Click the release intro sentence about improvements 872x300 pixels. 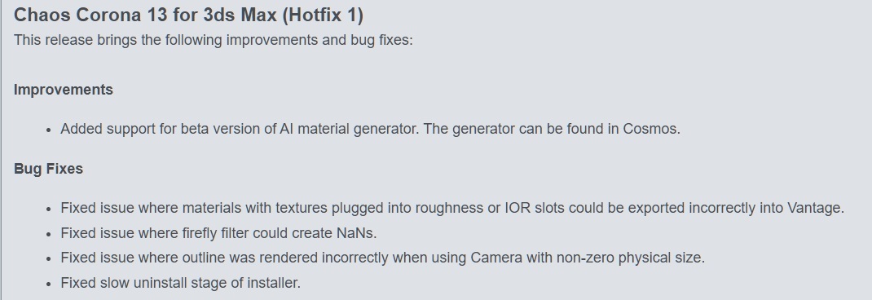point(213,41)
